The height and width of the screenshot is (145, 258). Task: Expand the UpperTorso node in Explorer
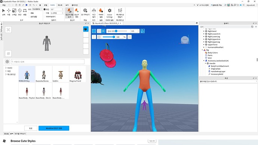point(204,44)
